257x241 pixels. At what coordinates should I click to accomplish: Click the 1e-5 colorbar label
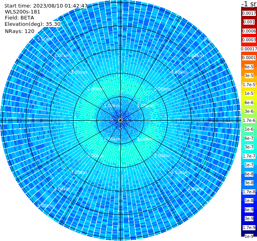point(249,93)
